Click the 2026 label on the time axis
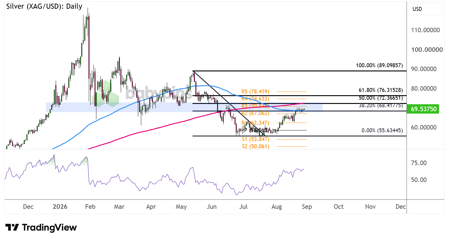Image resolution: width=449 pixels, height=241 pixels. (x=60, y=207)
